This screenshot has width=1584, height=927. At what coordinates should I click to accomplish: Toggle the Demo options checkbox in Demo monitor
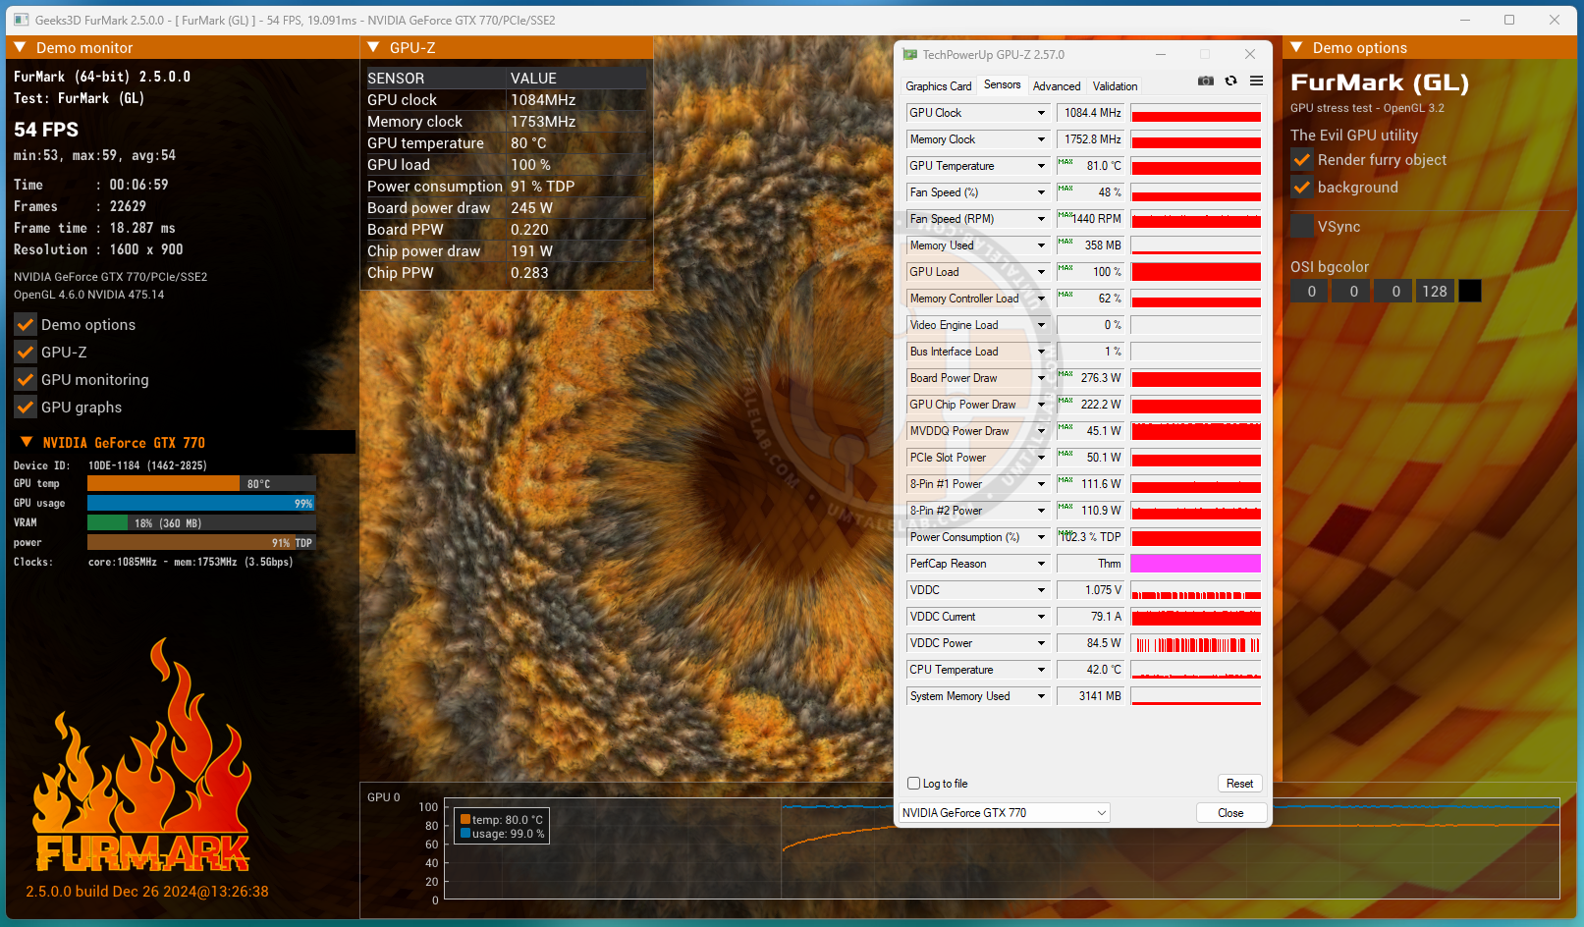click(x=26, y=325)
